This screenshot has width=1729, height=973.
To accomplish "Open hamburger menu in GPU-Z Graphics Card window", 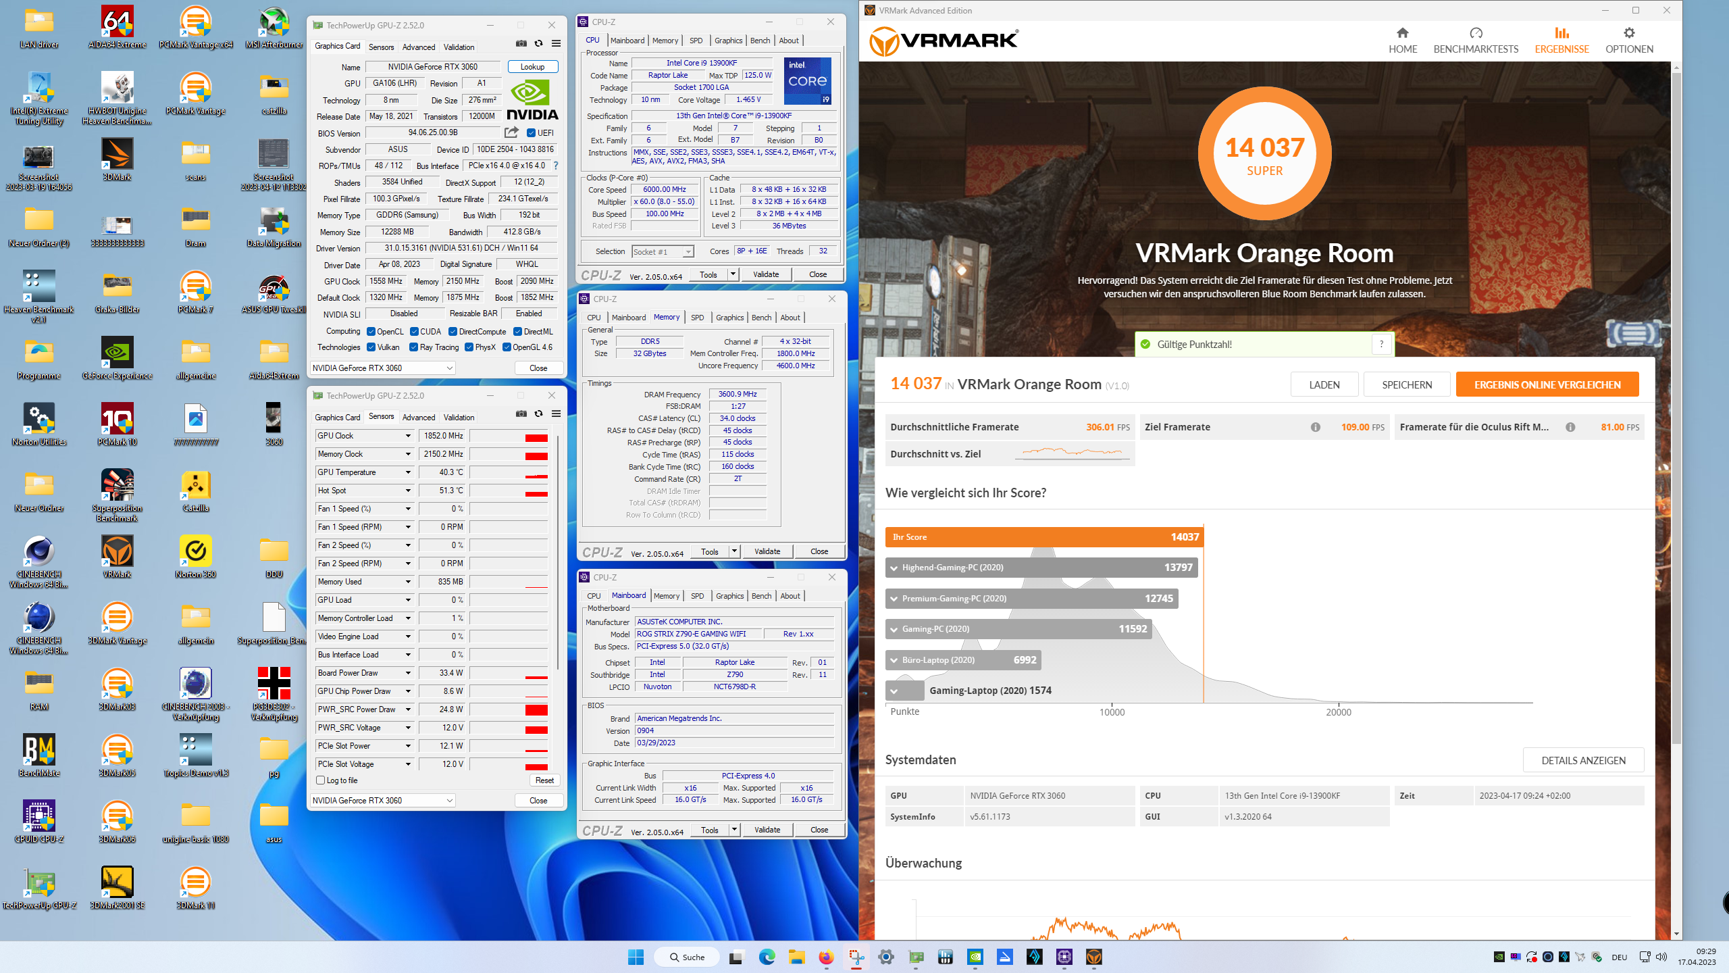I will click(x=557, y=44).
